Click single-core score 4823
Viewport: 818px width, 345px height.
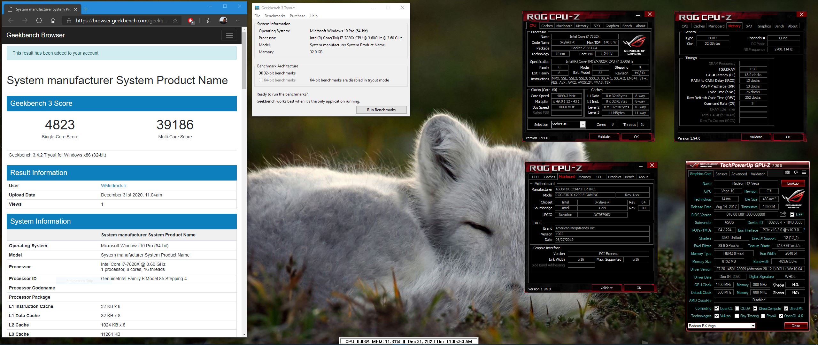pos(60,125)
